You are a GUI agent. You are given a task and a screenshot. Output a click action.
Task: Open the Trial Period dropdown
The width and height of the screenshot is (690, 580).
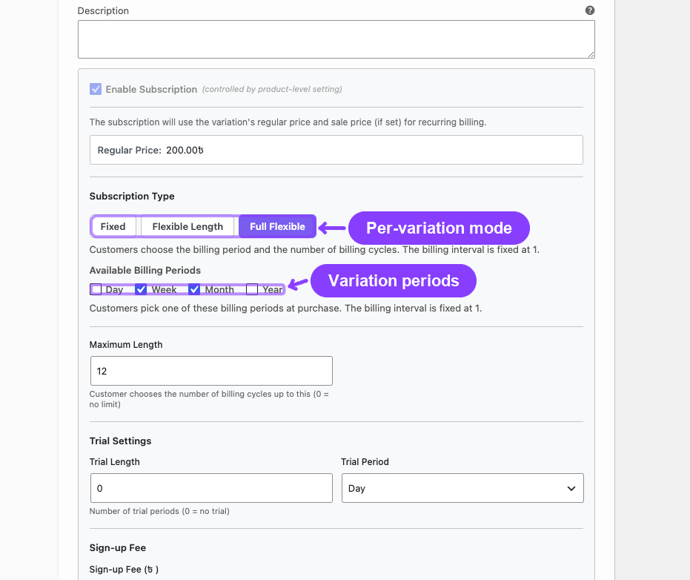tap(462, 488)
